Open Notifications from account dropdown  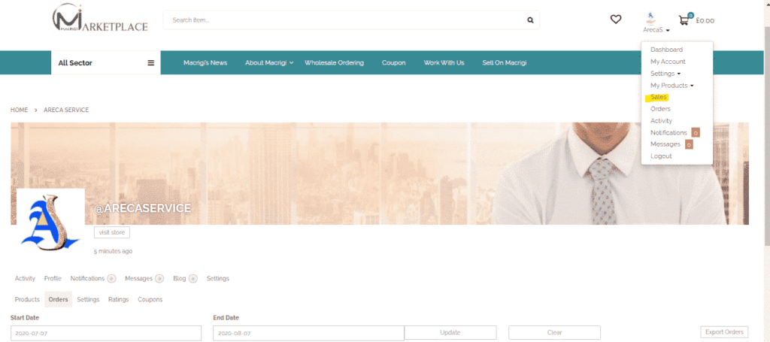[668, 132]
